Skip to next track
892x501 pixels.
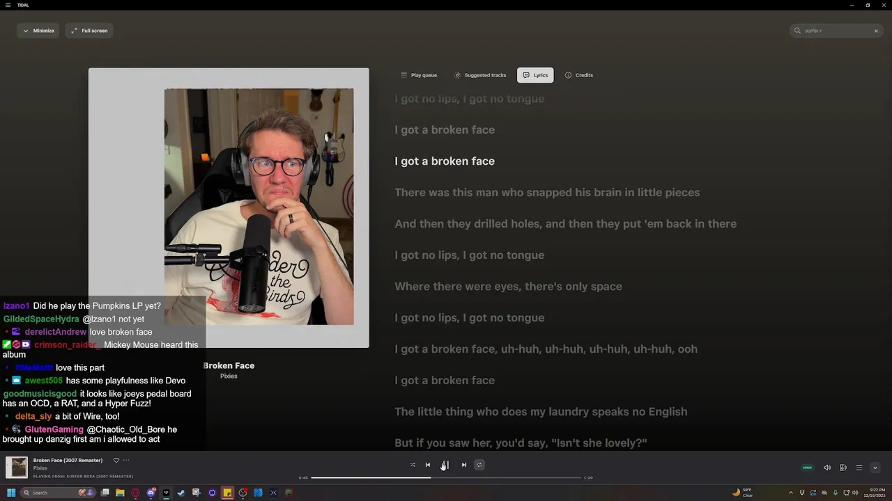(464, 465)
